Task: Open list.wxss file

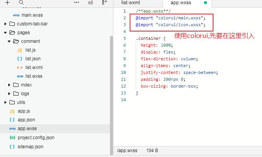Action: point(34,76)
